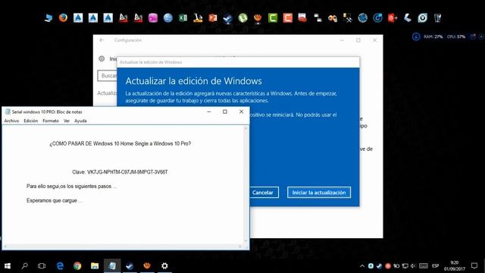Expand hidden system tray icons chevron
Image resolution: width=485 pixels, height=273 pixels.
(x=362, y=266)
